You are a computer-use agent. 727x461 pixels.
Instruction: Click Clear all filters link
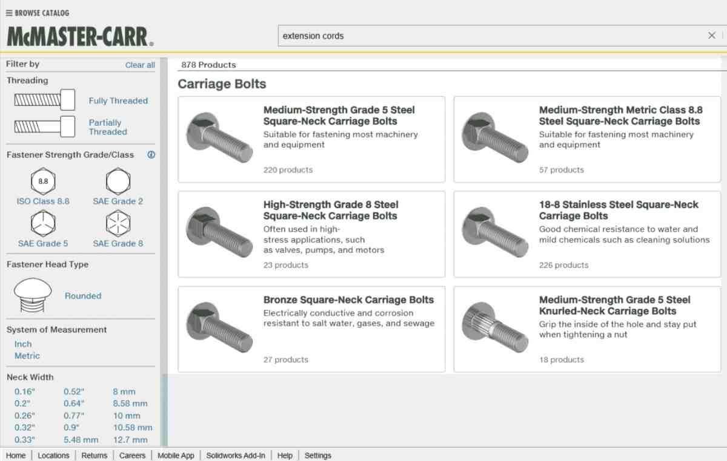pyautogui.click(x=140, y=65)
